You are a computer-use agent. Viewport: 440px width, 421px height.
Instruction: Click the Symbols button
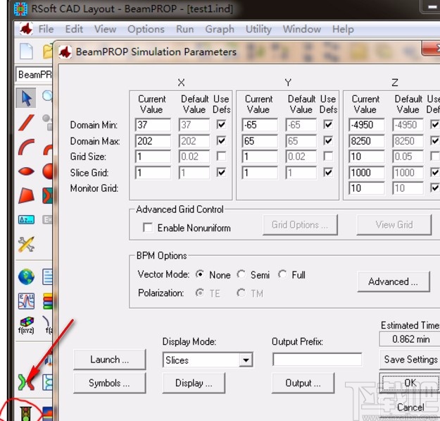[x=109, y=383]
